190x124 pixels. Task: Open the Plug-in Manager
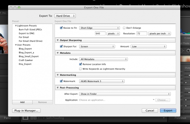(26, 111)
